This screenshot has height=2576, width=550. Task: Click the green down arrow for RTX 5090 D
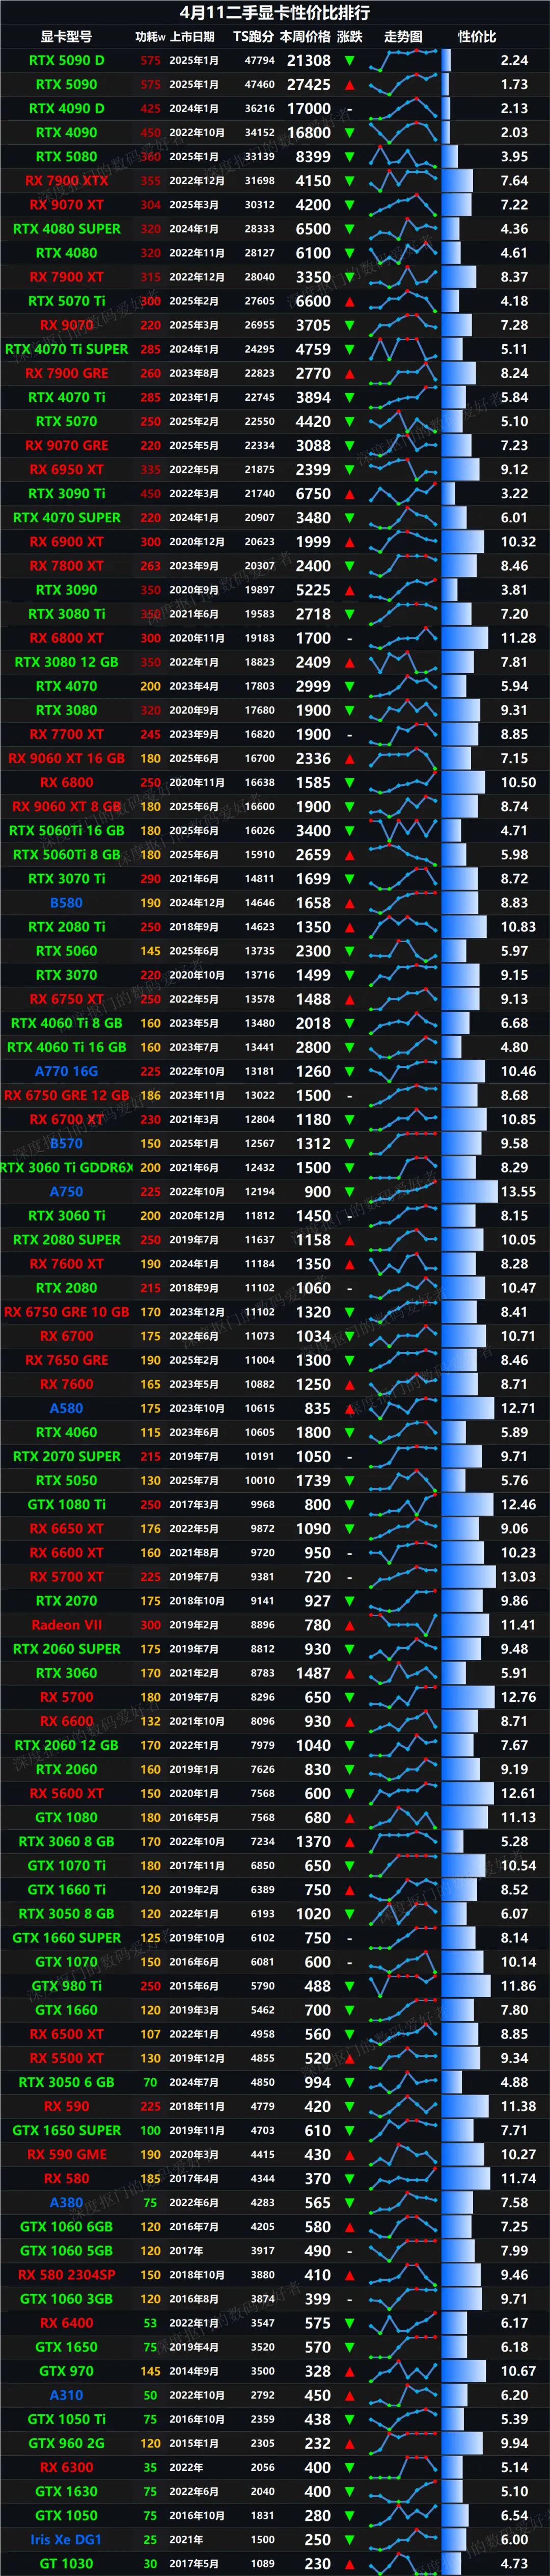point(349,61)
